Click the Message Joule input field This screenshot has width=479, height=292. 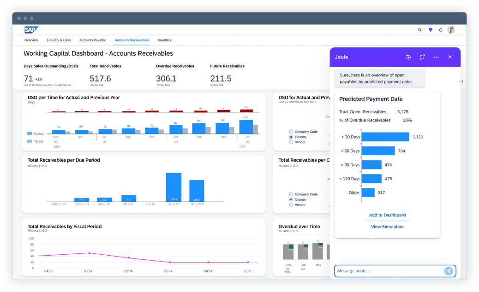tap(388, 271)
